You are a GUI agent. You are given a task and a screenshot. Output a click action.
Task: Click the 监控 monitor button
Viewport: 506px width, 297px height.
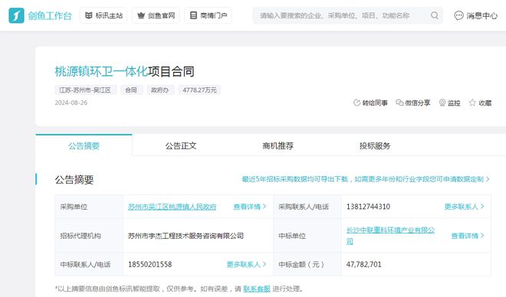449,103
